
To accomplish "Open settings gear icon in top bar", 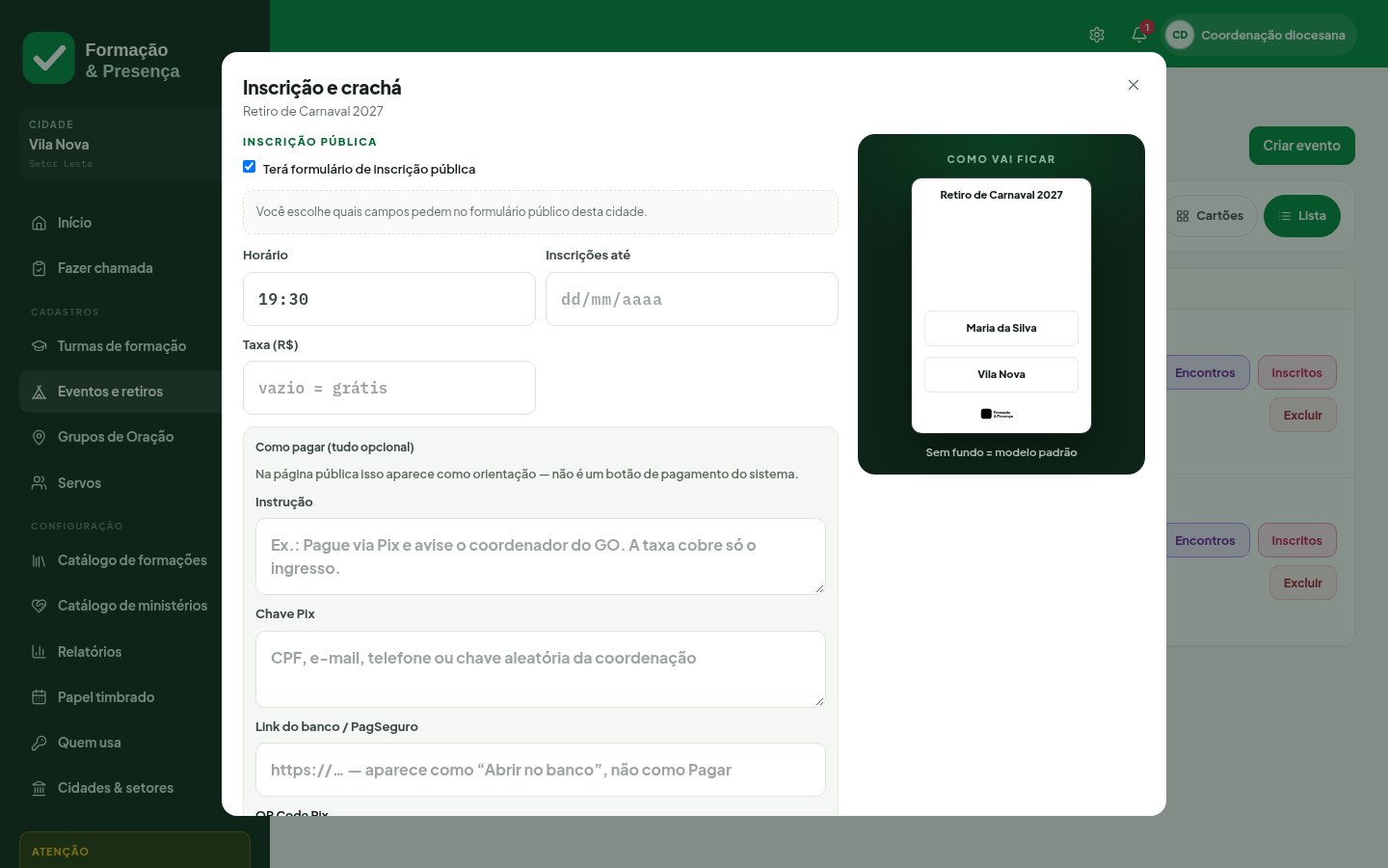I will (1097, 35).
